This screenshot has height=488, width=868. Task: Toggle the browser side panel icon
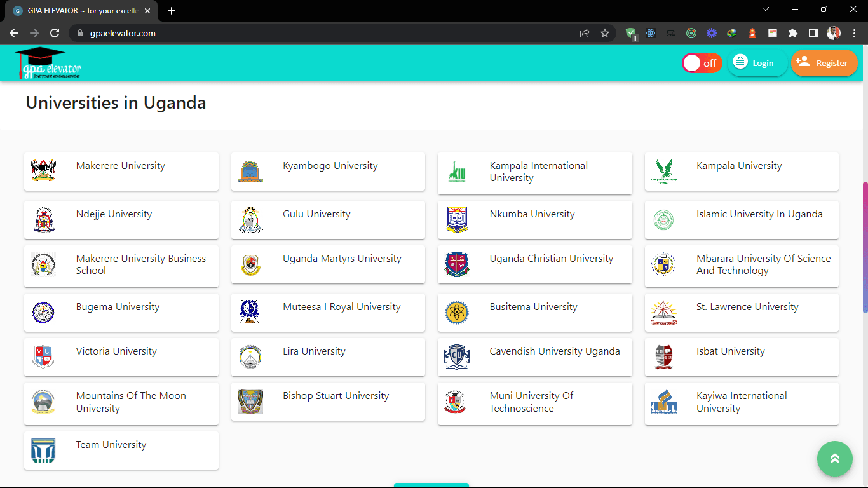click(x=813, y=33)
